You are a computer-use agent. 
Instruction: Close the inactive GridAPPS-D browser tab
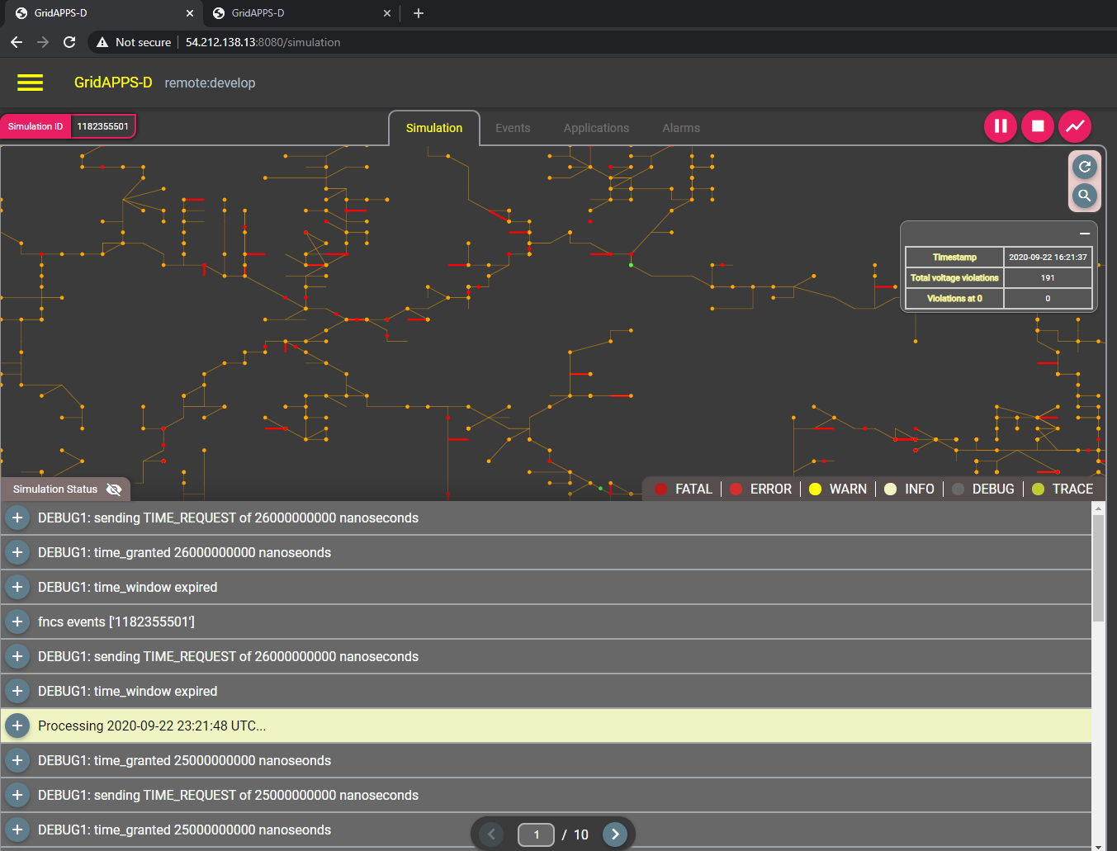click(x=387, y=13)
